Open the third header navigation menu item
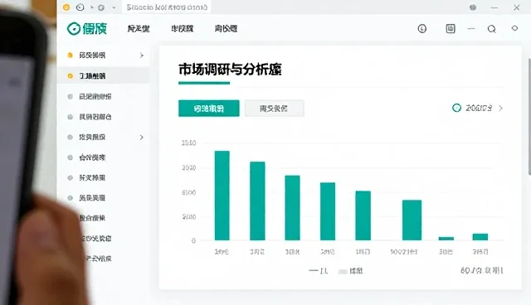Image resolution: width=531 pixels, height=305 pixels. (x=226, y=29)
